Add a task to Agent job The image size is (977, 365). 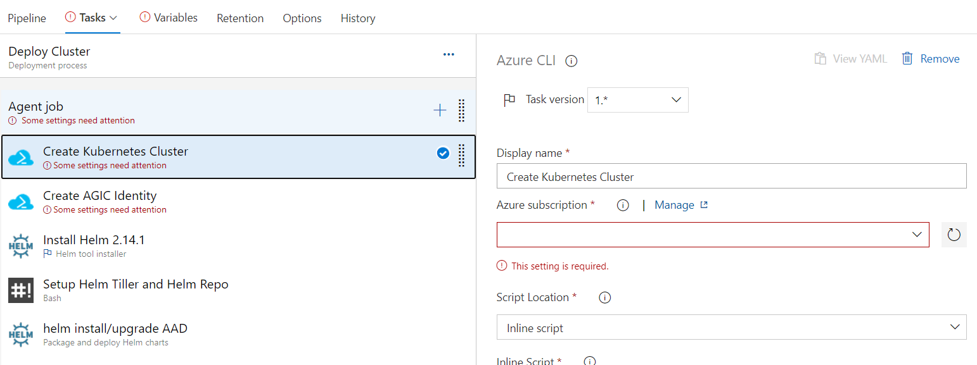click(x=440, y=111)
